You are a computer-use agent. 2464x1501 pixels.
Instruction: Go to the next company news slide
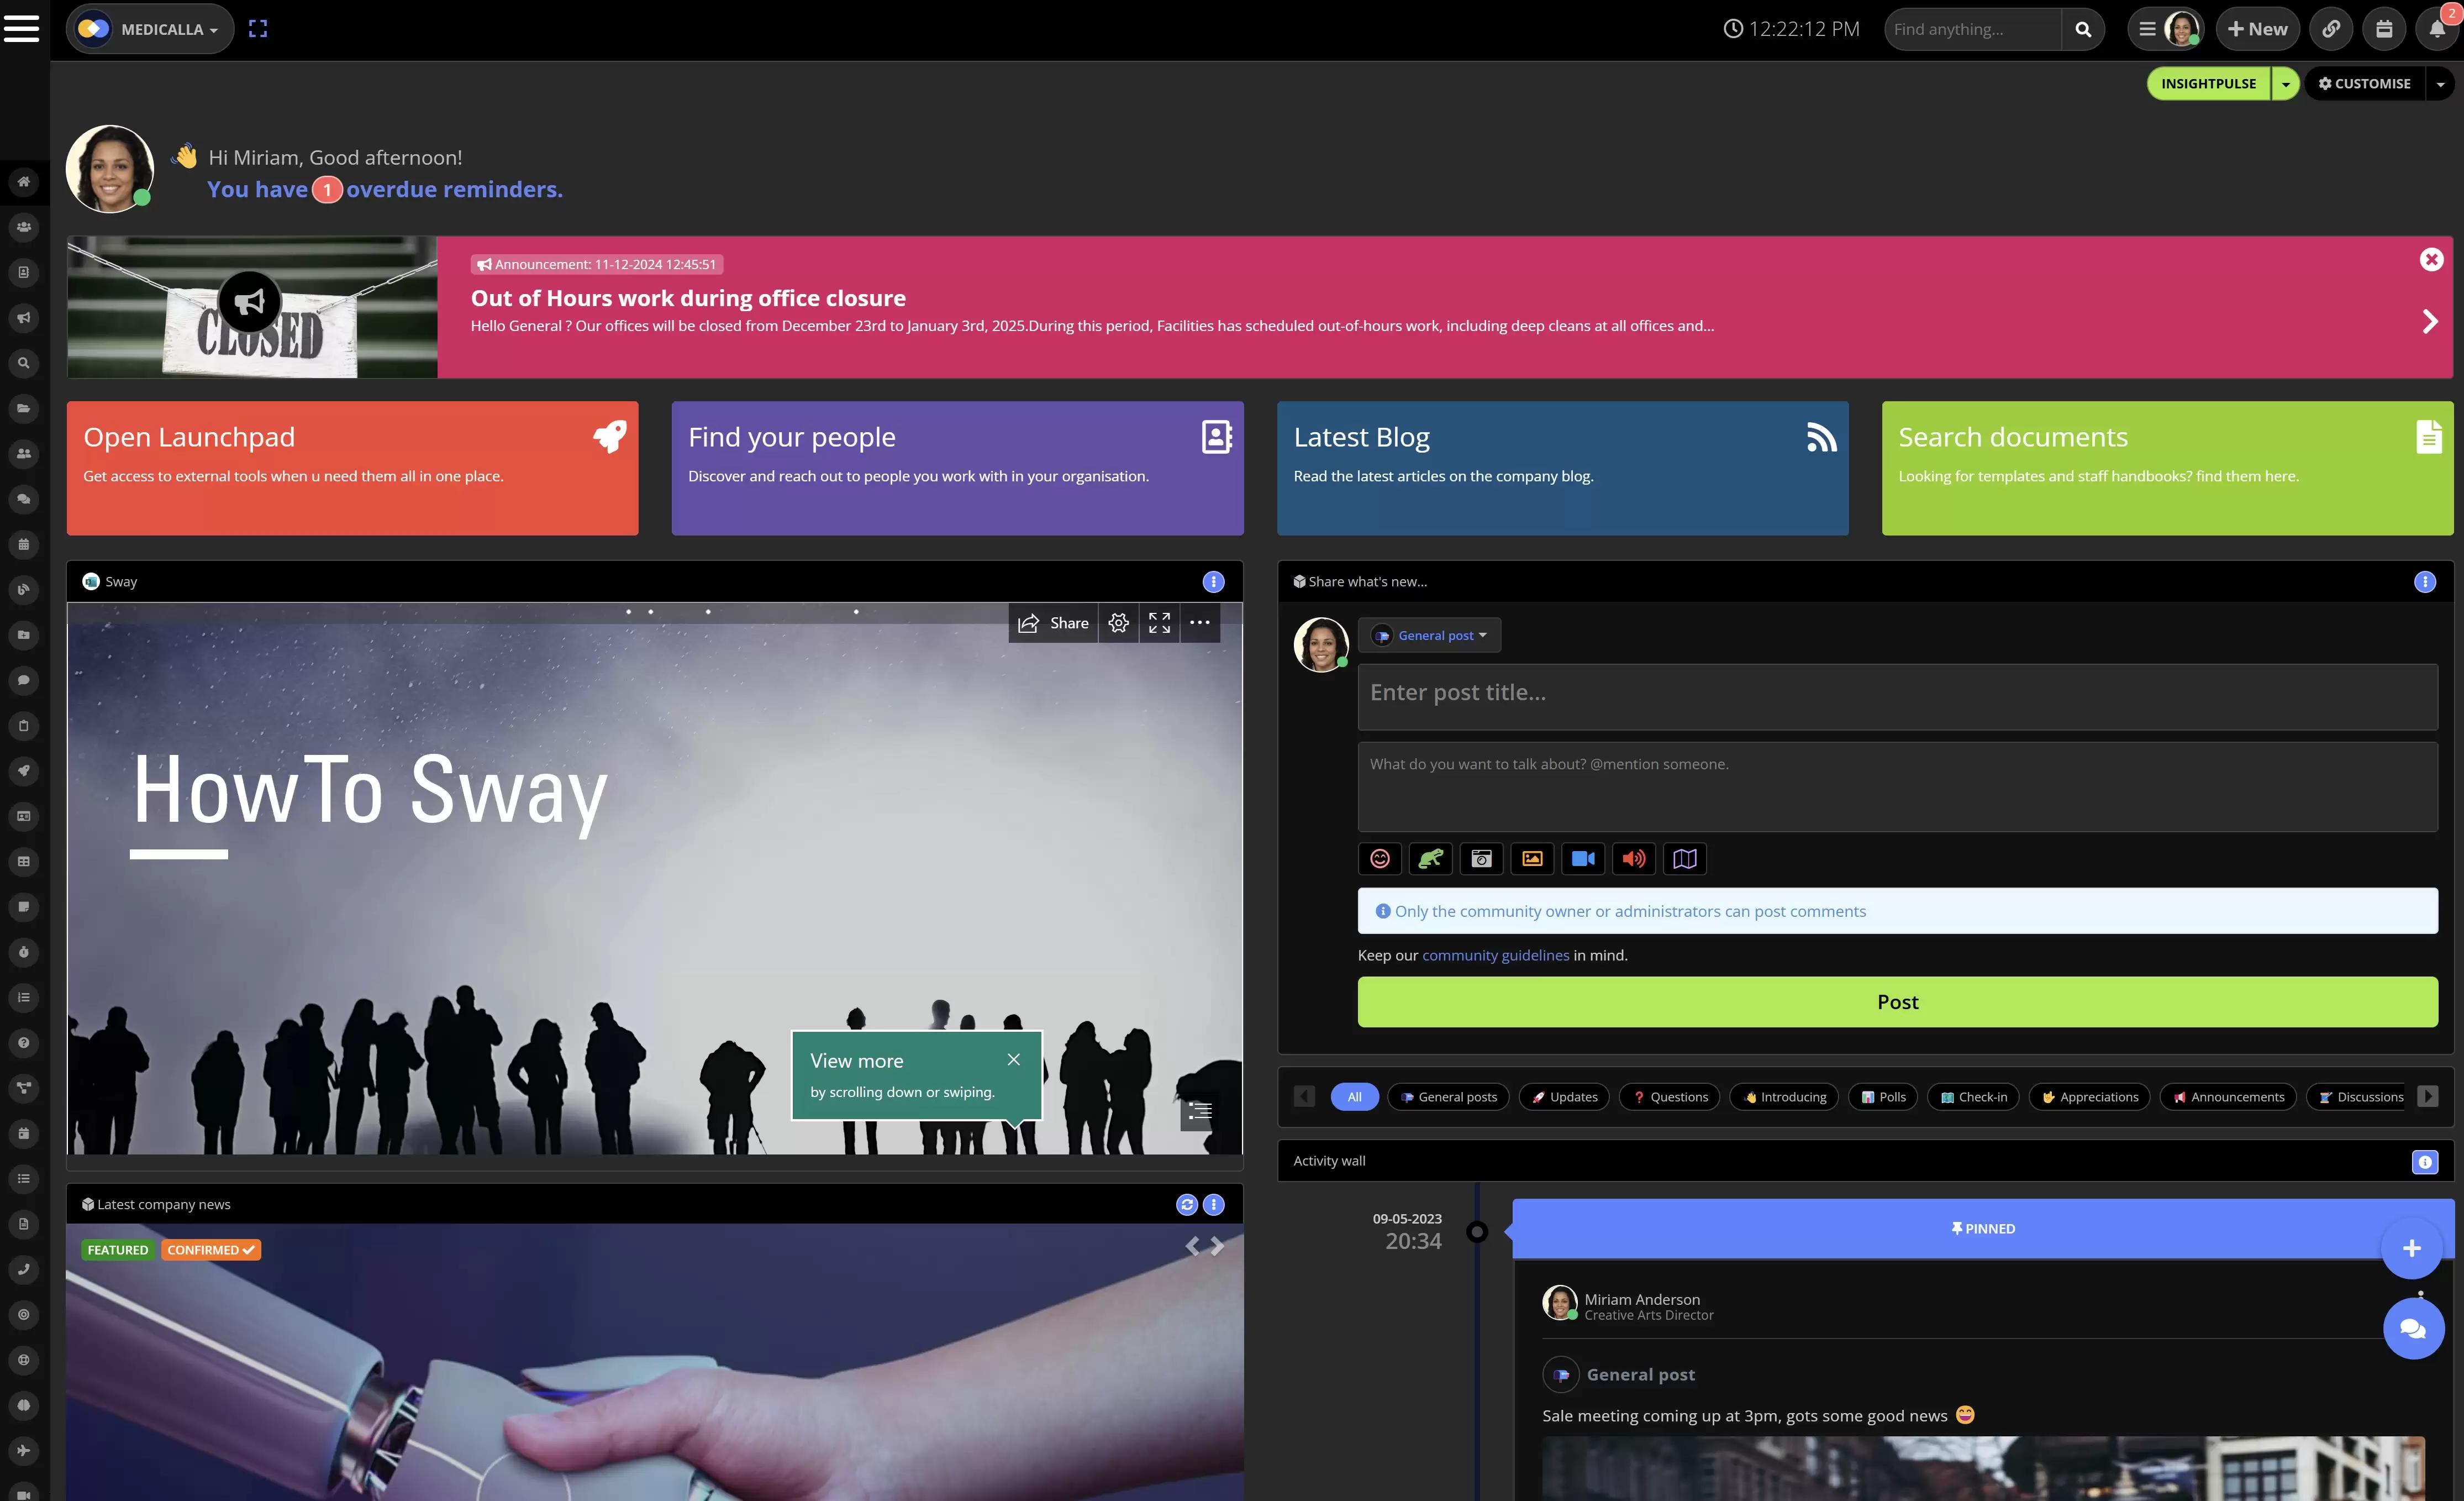[x=1217, y=1246]
